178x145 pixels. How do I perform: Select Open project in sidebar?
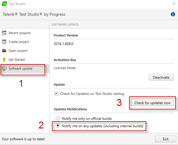point(18,51)
